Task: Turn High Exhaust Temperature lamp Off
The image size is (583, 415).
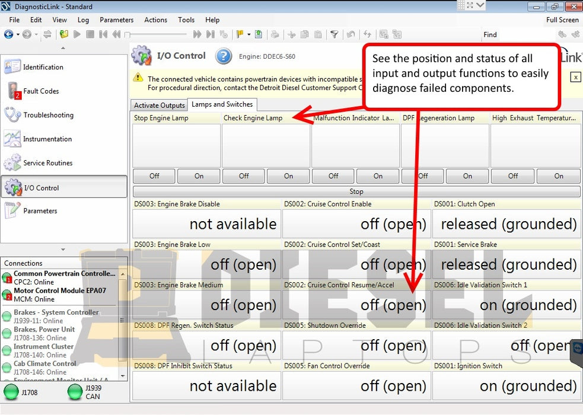Action: click(513, 175)
